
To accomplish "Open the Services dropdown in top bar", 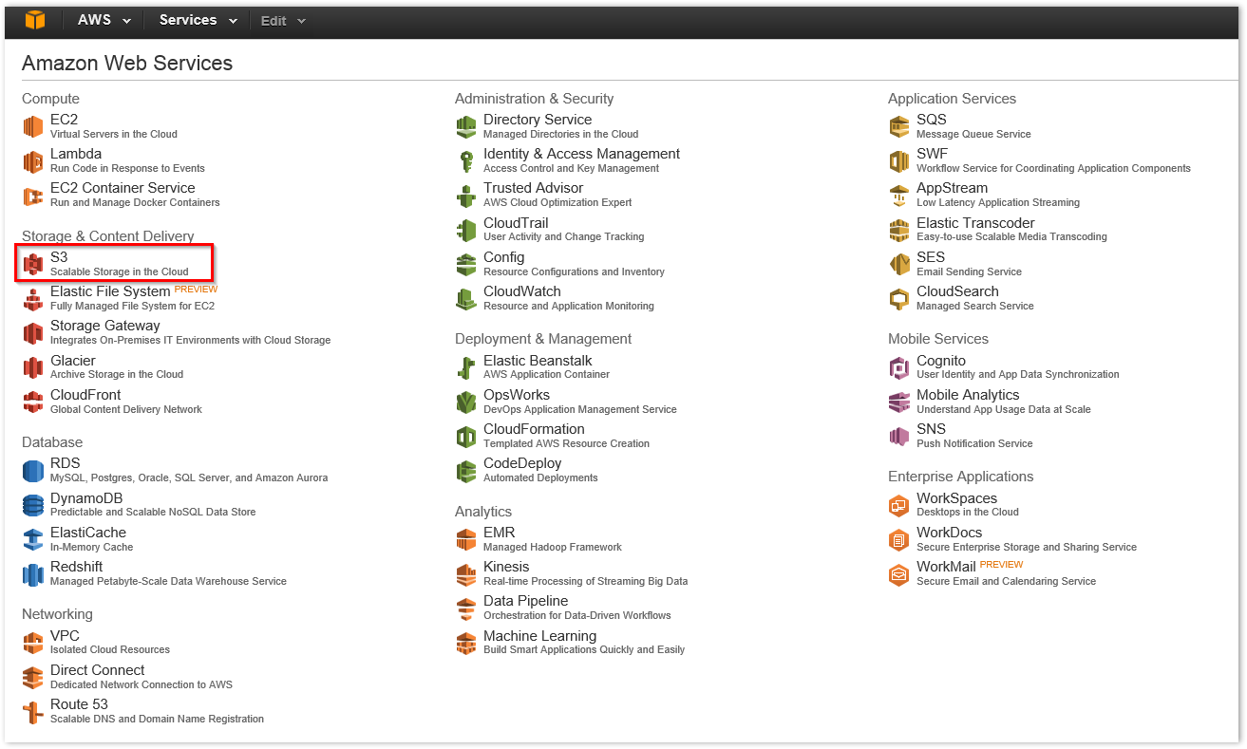I will (198, 20).
